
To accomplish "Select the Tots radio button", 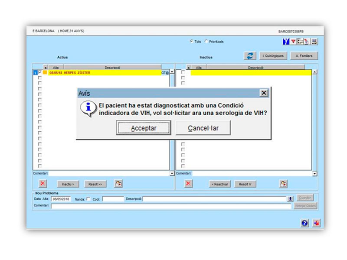I will (x=191, y=42).
